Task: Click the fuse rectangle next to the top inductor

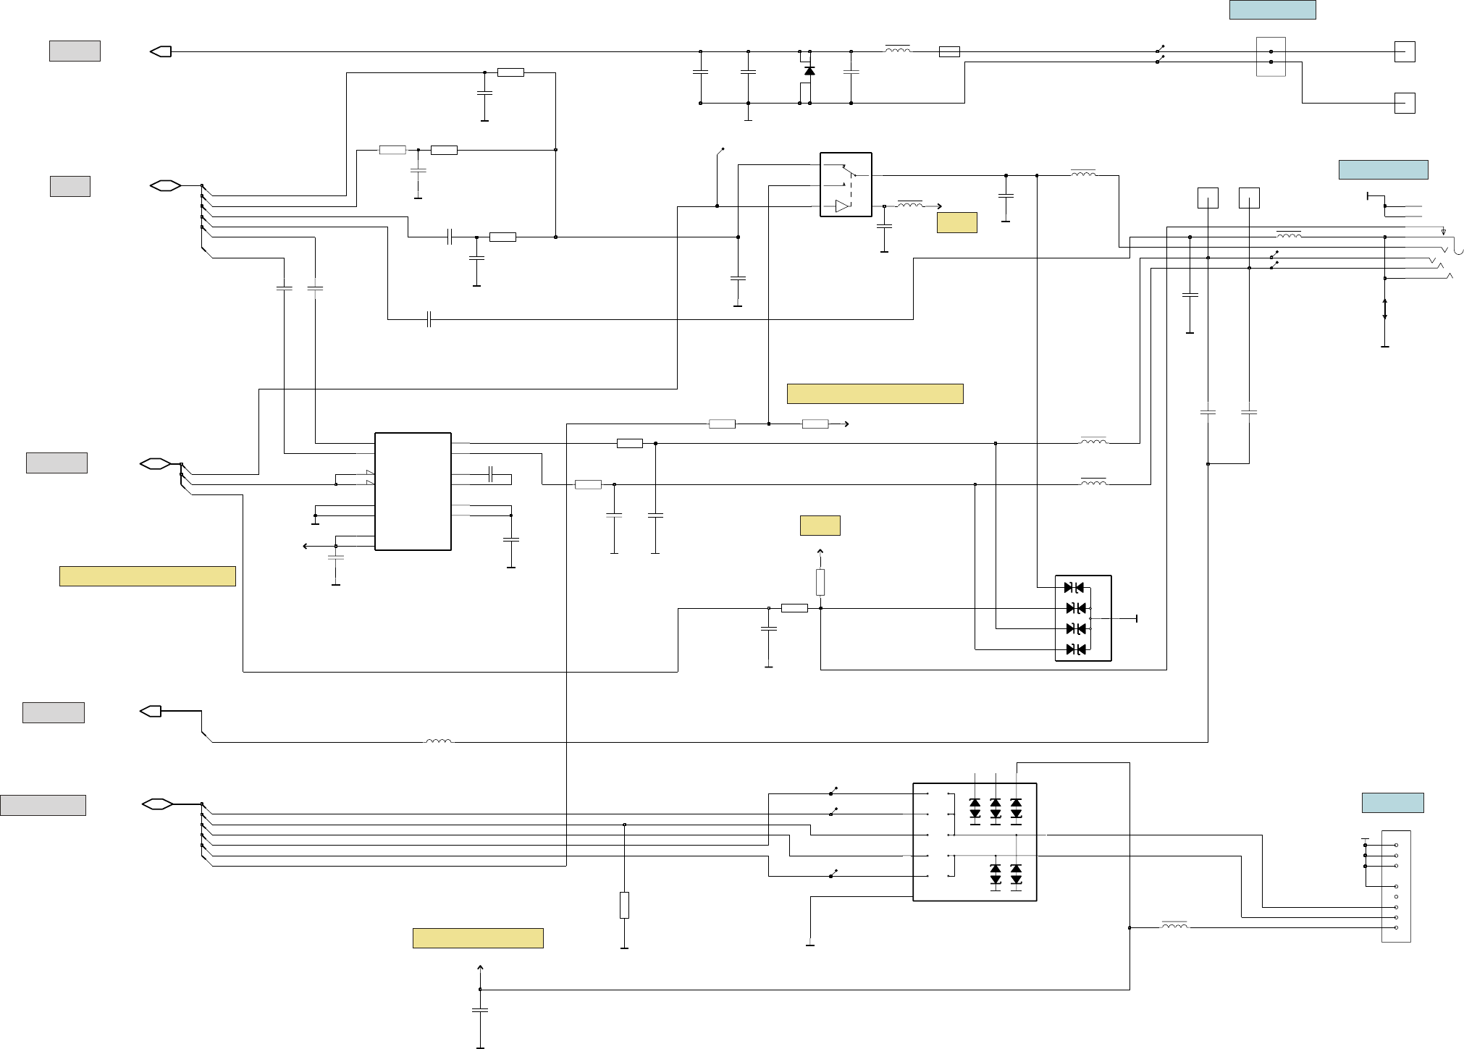Action: point(949,51)
